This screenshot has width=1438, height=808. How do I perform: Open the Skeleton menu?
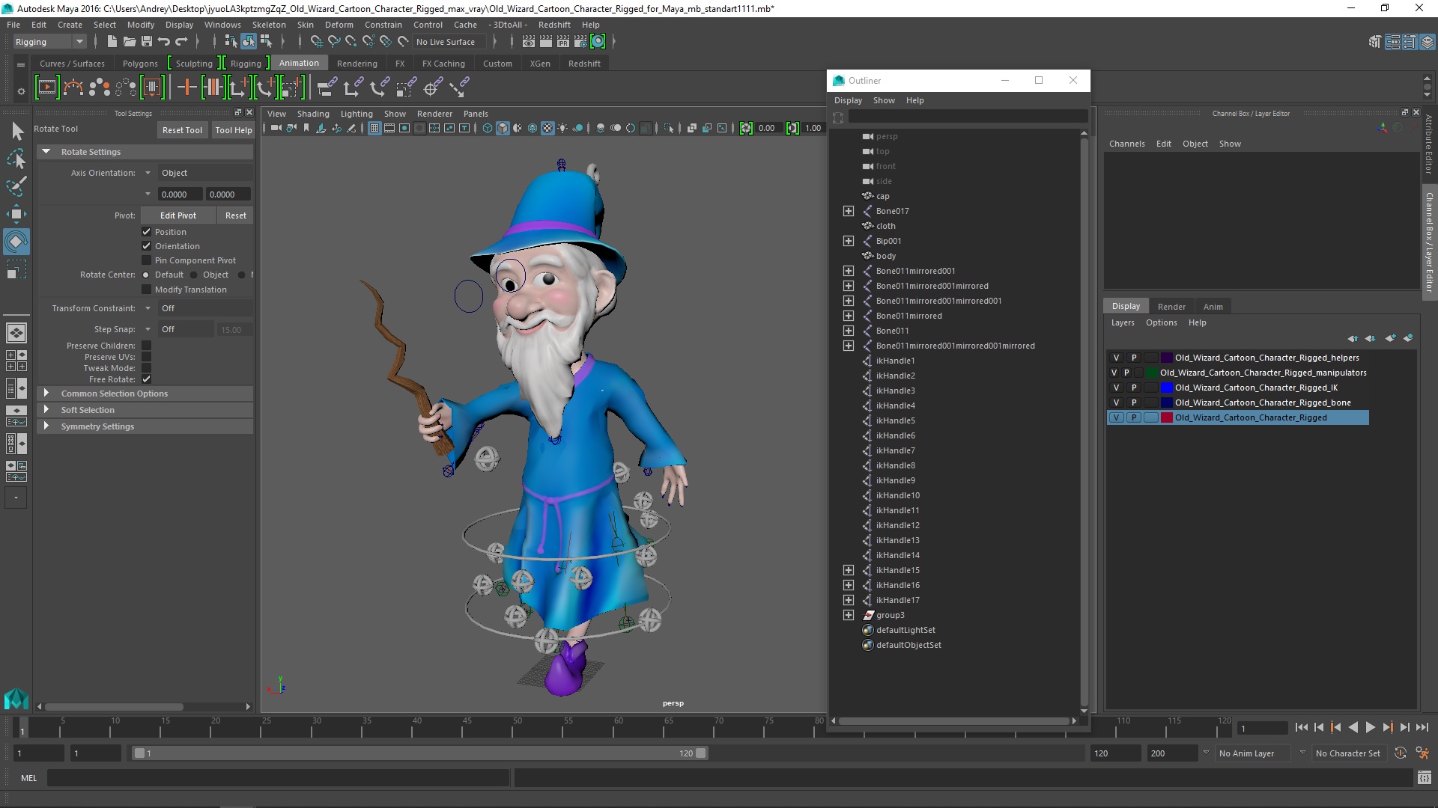pos(269,25)
